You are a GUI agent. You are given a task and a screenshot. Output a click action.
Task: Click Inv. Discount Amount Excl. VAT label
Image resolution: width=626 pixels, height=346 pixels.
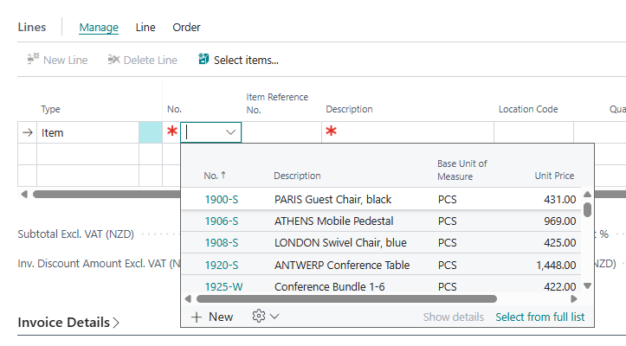[99, 263]
